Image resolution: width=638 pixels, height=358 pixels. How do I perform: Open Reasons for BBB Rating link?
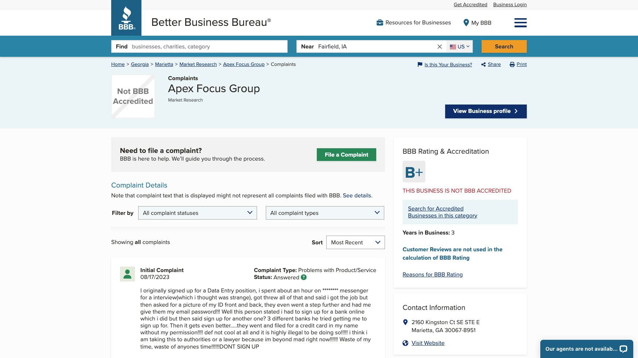click(x=432, y=275)
